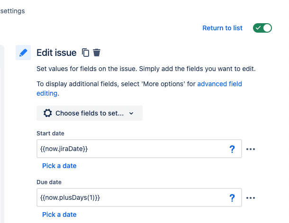Duplicate the Edit issue component
289x223 pixels.
86,53
